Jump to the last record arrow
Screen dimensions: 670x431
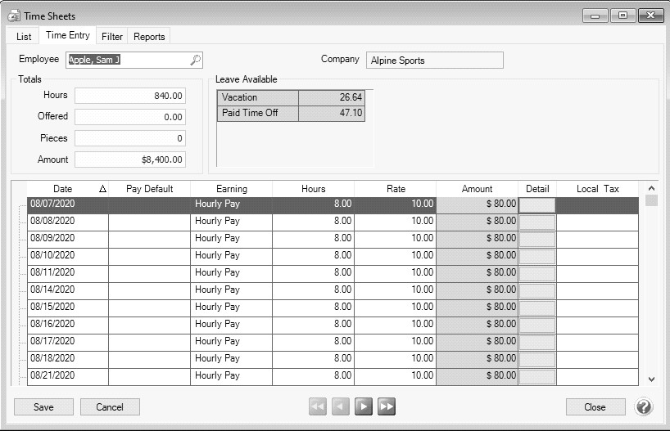[x=387, y=406]
